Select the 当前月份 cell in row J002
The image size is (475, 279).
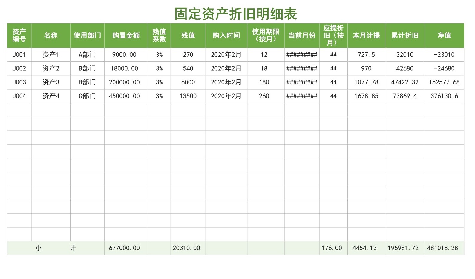tap(302, 68)
